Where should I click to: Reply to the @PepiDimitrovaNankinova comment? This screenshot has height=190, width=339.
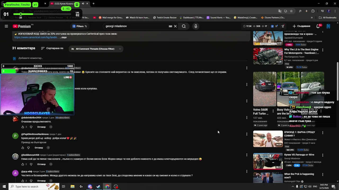pyautogui.click(x=39, y=148)
